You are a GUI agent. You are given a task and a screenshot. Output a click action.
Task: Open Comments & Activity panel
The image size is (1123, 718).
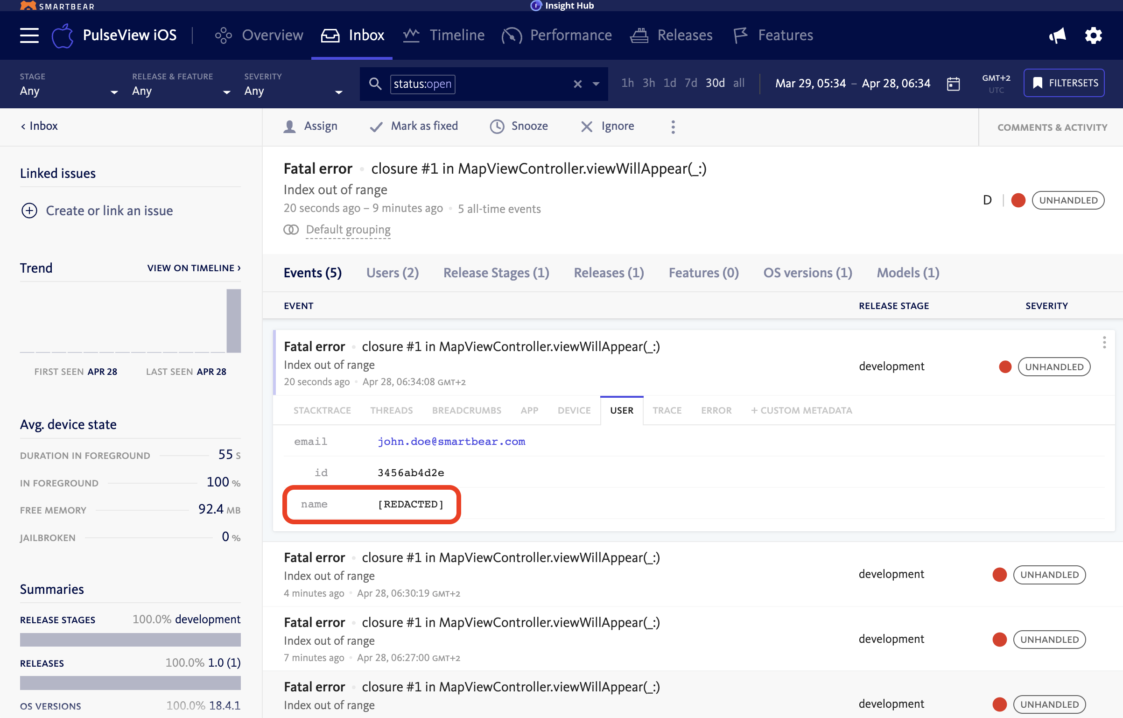tap(1052, 127)
